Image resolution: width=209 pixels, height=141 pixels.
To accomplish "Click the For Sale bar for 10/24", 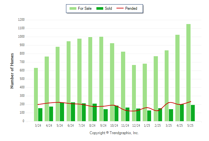I will [112, 82].
